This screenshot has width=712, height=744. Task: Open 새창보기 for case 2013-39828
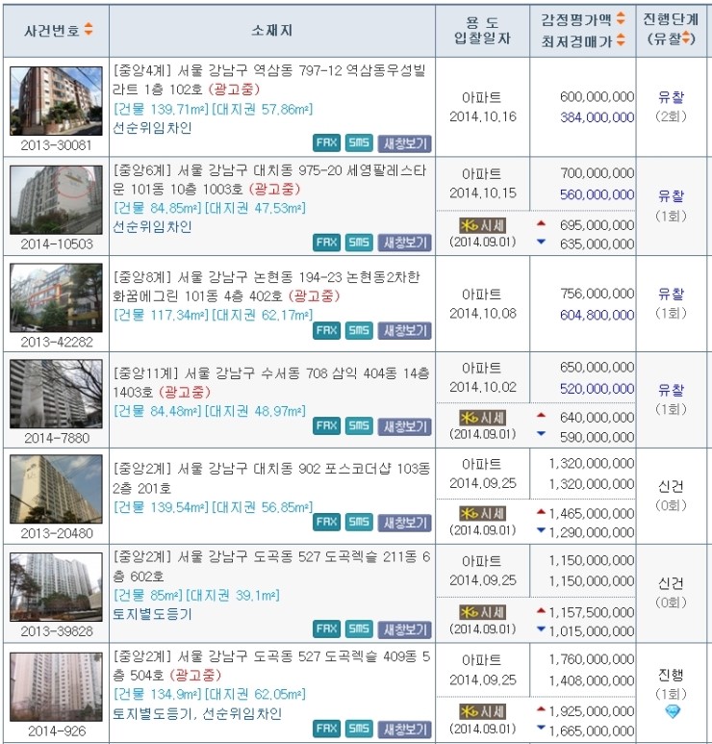(405, 629)
